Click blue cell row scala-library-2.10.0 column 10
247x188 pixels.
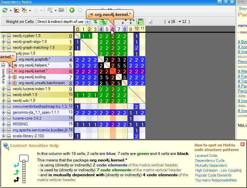click(x=136, y=136)
